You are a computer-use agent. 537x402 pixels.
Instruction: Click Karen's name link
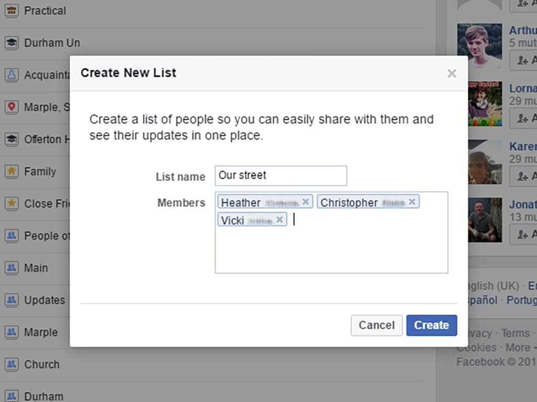(523, 147)
